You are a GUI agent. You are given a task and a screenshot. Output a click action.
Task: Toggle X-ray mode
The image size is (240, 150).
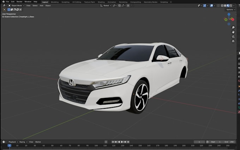coord(218,6)
